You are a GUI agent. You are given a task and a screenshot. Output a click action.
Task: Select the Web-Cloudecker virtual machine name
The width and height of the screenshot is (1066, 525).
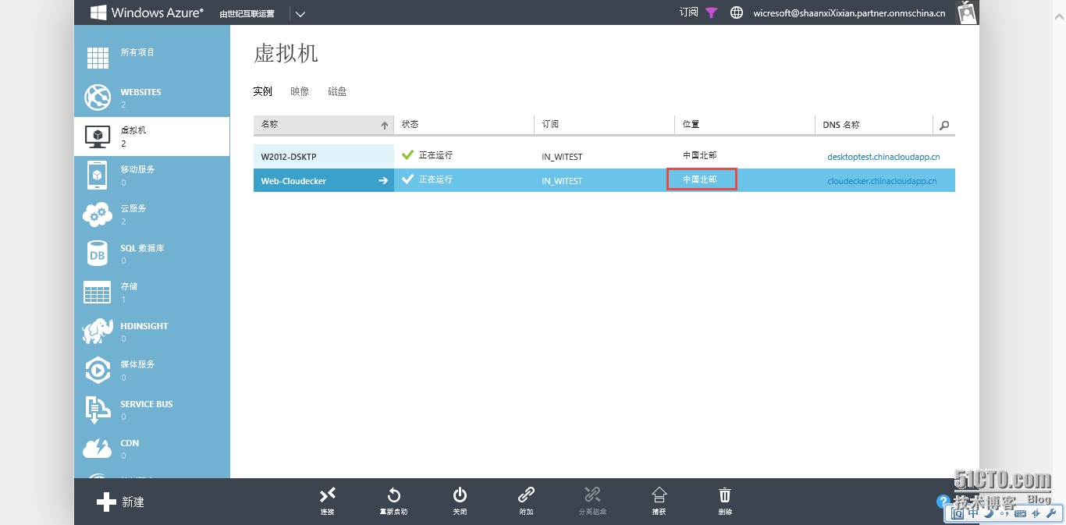click(x=293, y=181)
